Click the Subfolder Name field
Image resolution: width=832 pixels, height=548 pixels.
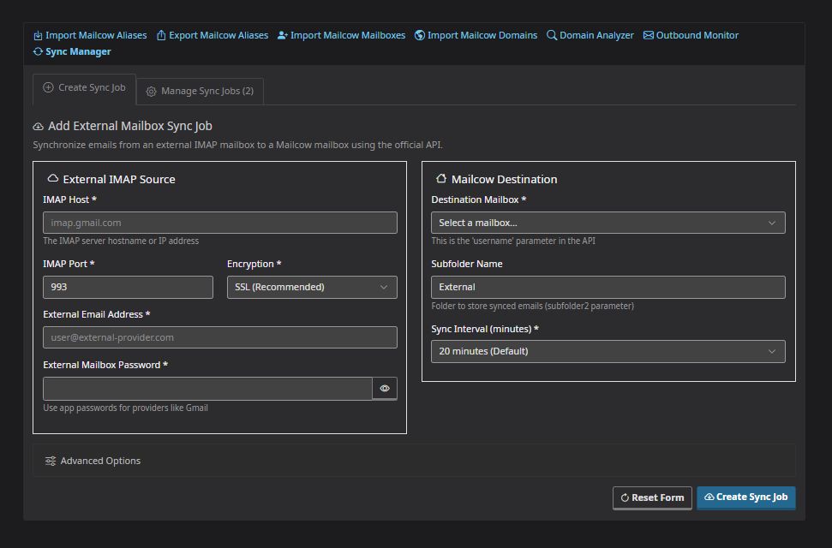608,287
